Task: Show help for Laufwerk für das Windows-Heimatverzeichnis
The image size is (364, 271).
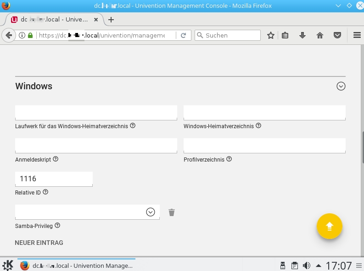Action: pos(133,126)
